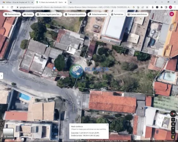Screen dimensions: 178x142
Task: Close the Medir distância box
Action: [107, 125]
